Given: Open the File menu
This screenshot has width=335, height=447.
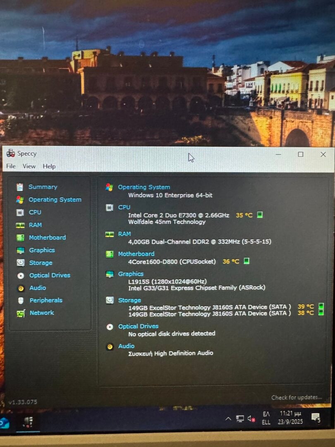Looking at the screenshot, I should click(11, 166).
